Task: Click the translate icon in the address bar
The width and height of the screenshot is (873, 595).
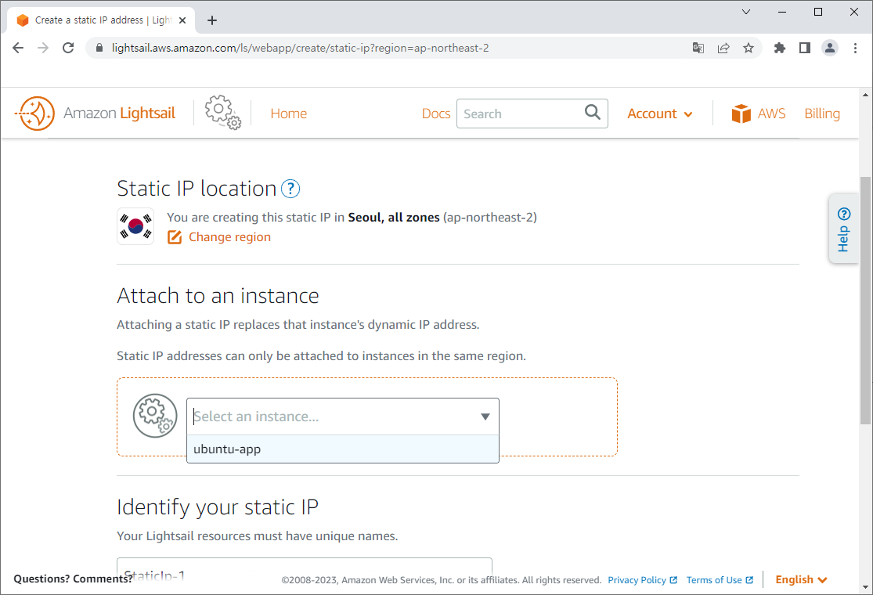Action: tap(698, 48)
